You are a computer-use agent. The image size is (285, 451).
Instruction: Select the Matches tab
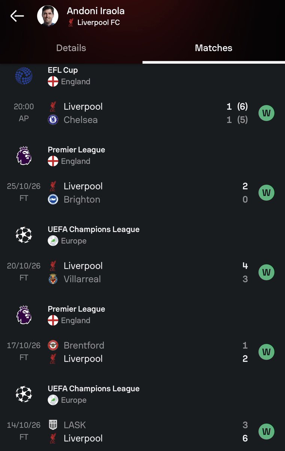tap(214, 48)
